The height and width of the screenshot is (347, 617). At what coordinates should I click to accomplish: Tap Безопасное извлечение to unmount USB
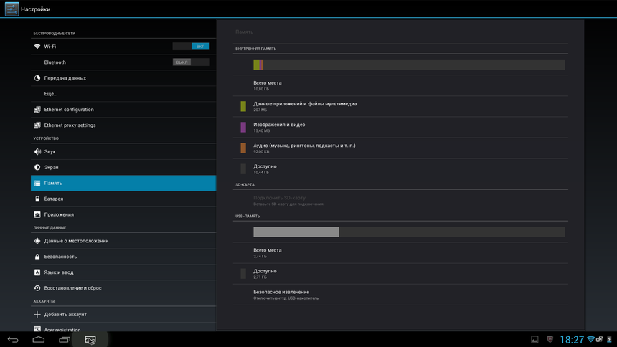click(281, 294)
